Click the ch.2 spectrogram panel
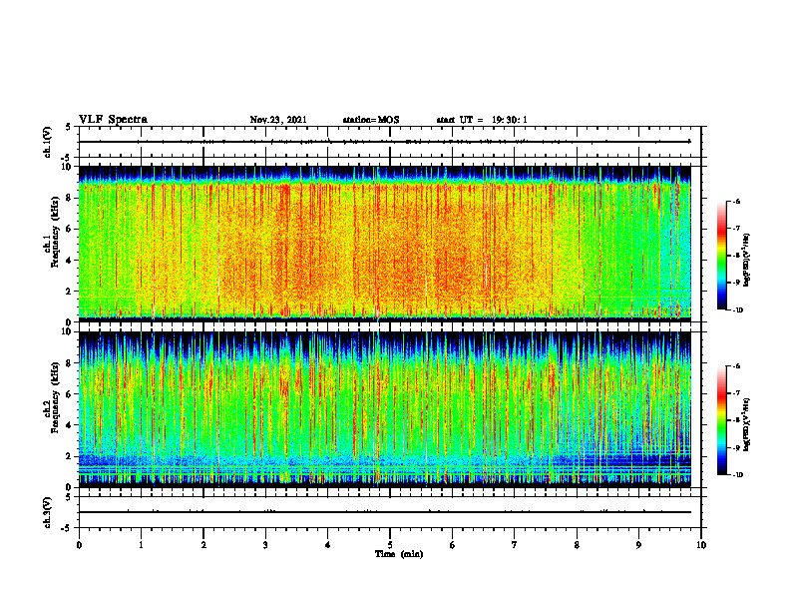Screen dimensions: 790x611 coord(385,409)
